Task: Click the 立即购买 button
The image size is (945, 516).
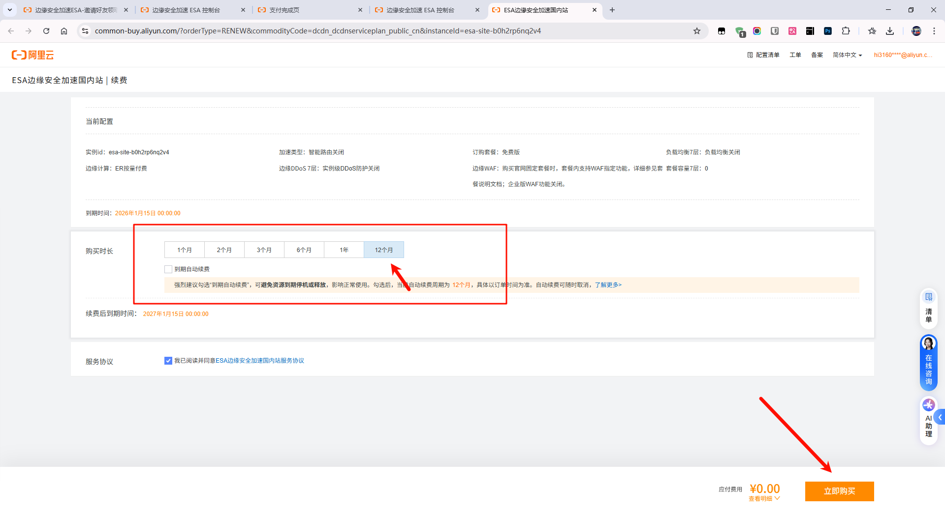Action: pos(839,491)
